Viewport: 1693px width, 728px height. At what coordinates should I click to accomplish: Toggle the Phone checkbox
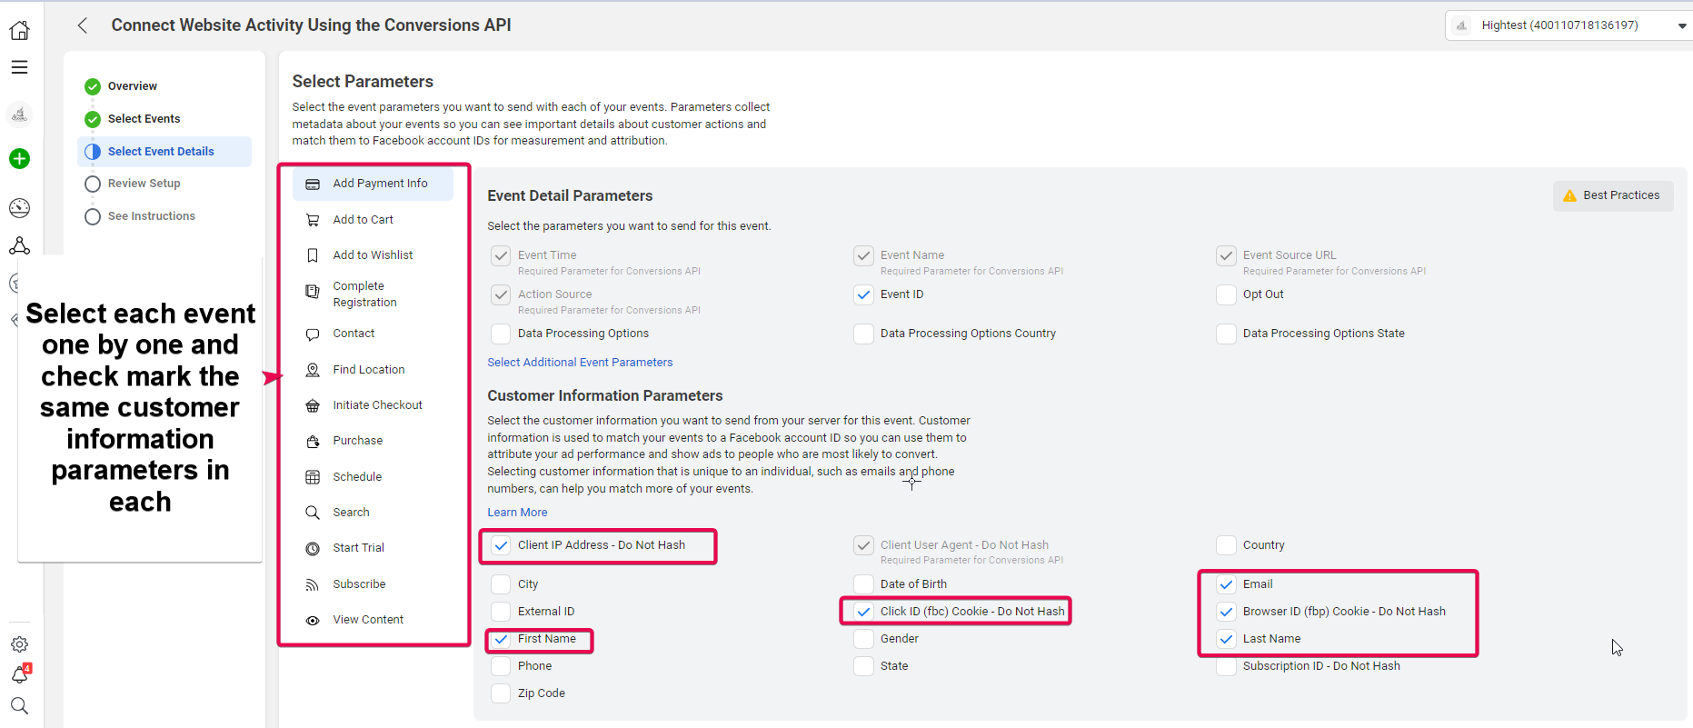tap(501, 666)
